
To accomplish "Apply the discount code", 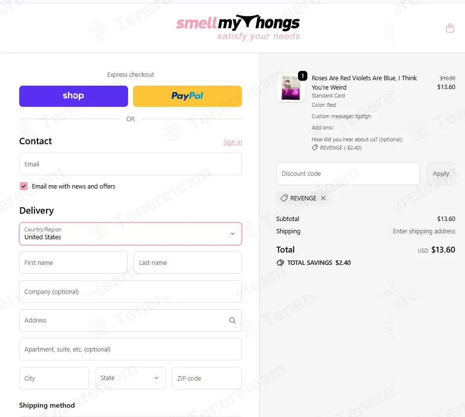I will [x=441, y=173].
